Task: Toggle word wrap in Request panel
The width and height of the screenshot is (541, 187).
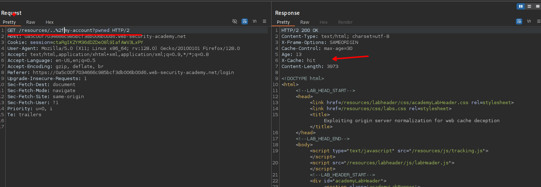Action: (244, 21)
